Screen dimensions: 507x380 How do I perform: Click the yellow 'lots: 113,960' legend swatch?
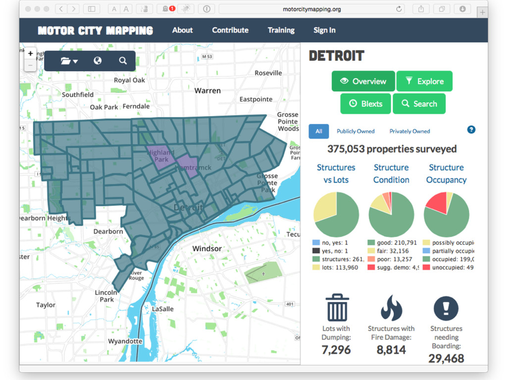point(316,268)
